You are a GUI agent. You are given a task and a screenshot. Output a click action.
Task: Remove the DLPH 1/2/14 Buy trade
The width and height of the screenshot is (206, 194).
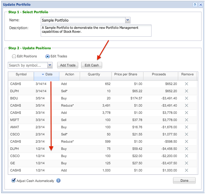tap(187, 149)
